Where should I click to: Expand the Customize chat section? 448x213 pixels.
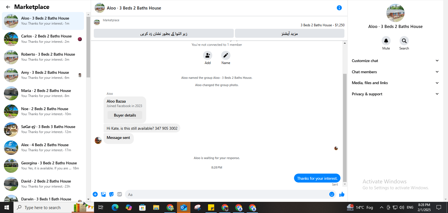click(395, 61)
